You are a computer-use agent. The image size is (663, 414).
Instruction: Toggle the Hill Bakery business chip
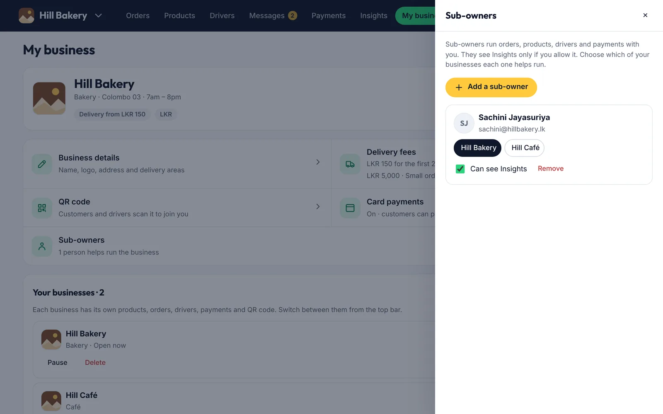tap(477, 148)
